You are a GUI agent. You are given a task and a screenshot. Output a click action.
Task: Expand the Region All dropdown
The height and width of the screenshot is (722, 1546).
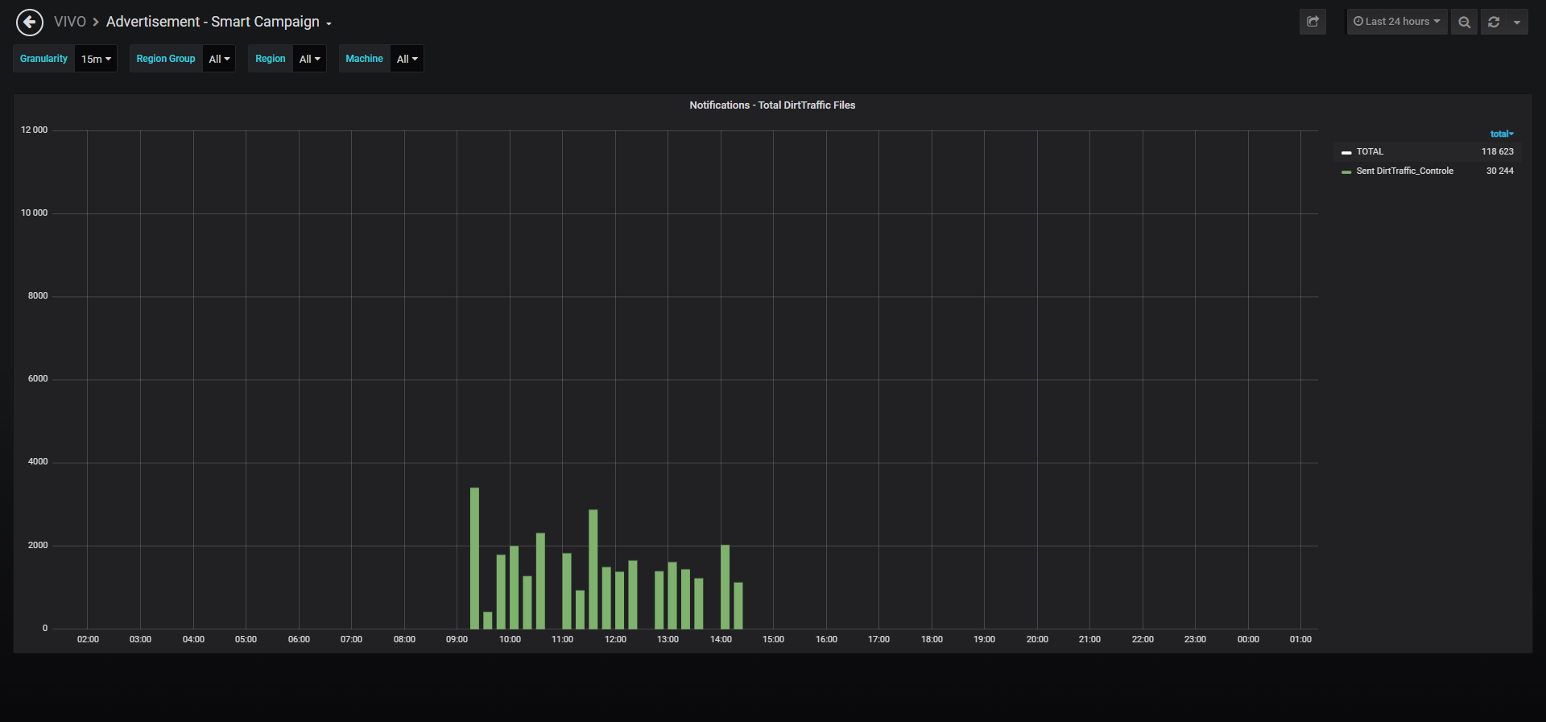pos(309,59)
